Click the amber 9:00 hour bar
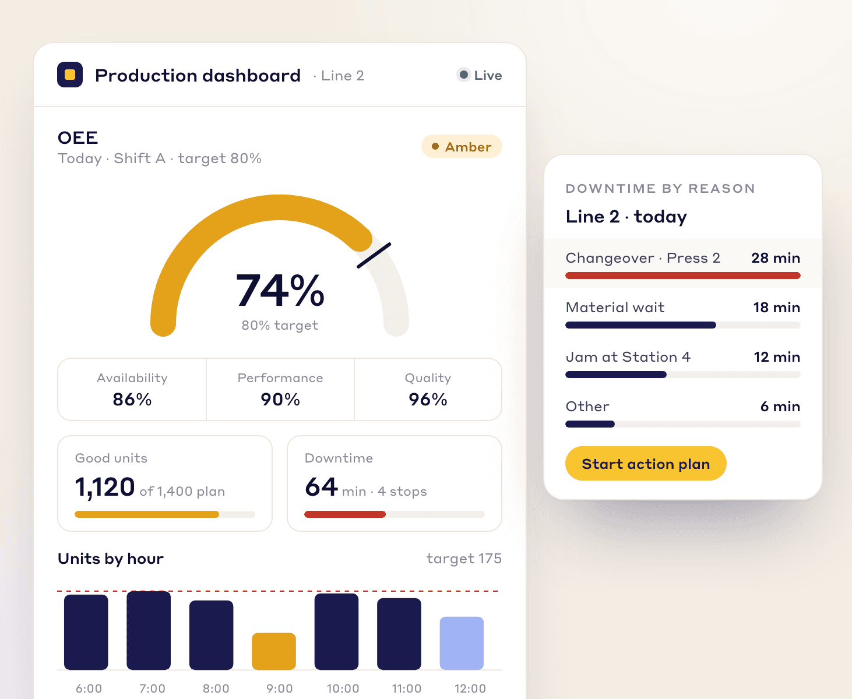The width and height of the screenshot is (852, 699). [274, 651]
